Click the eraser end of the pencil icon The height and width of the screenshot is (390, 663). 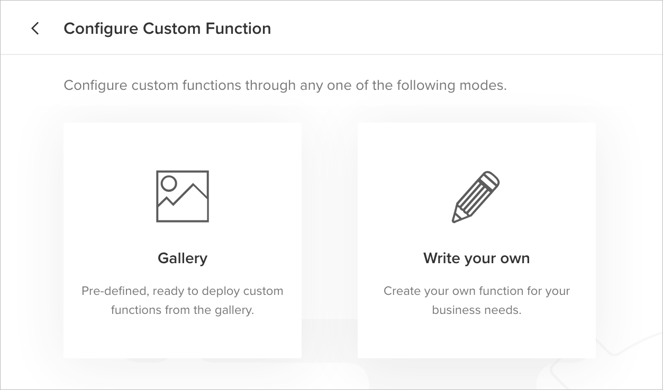pos(491,178)
